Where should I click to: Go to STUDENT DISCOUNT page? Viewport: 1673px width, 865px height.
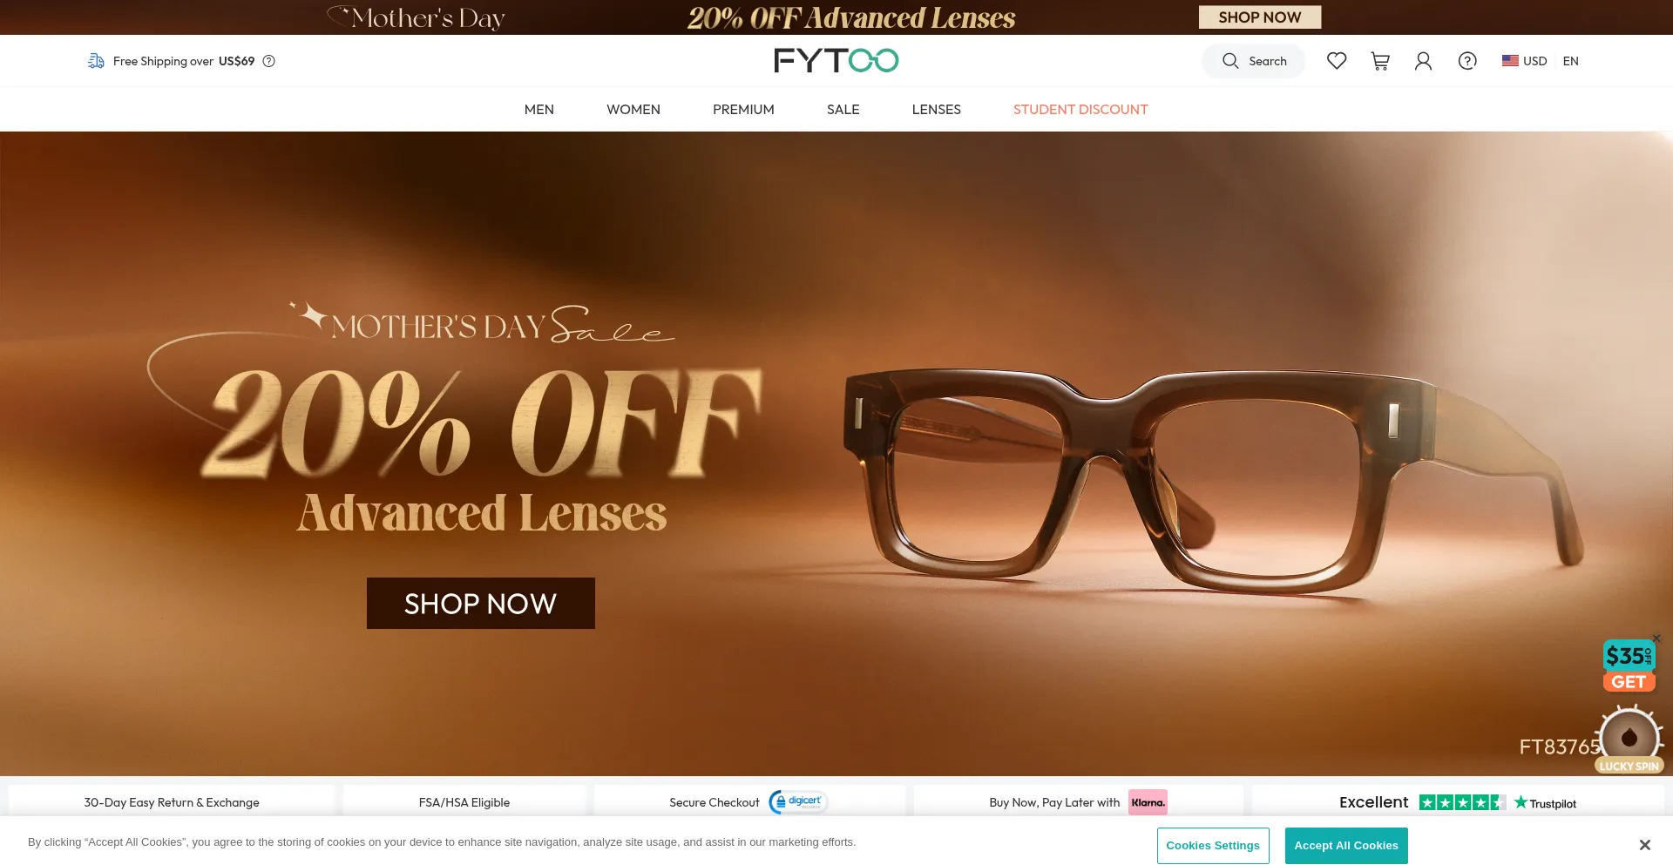point(1080,110)
